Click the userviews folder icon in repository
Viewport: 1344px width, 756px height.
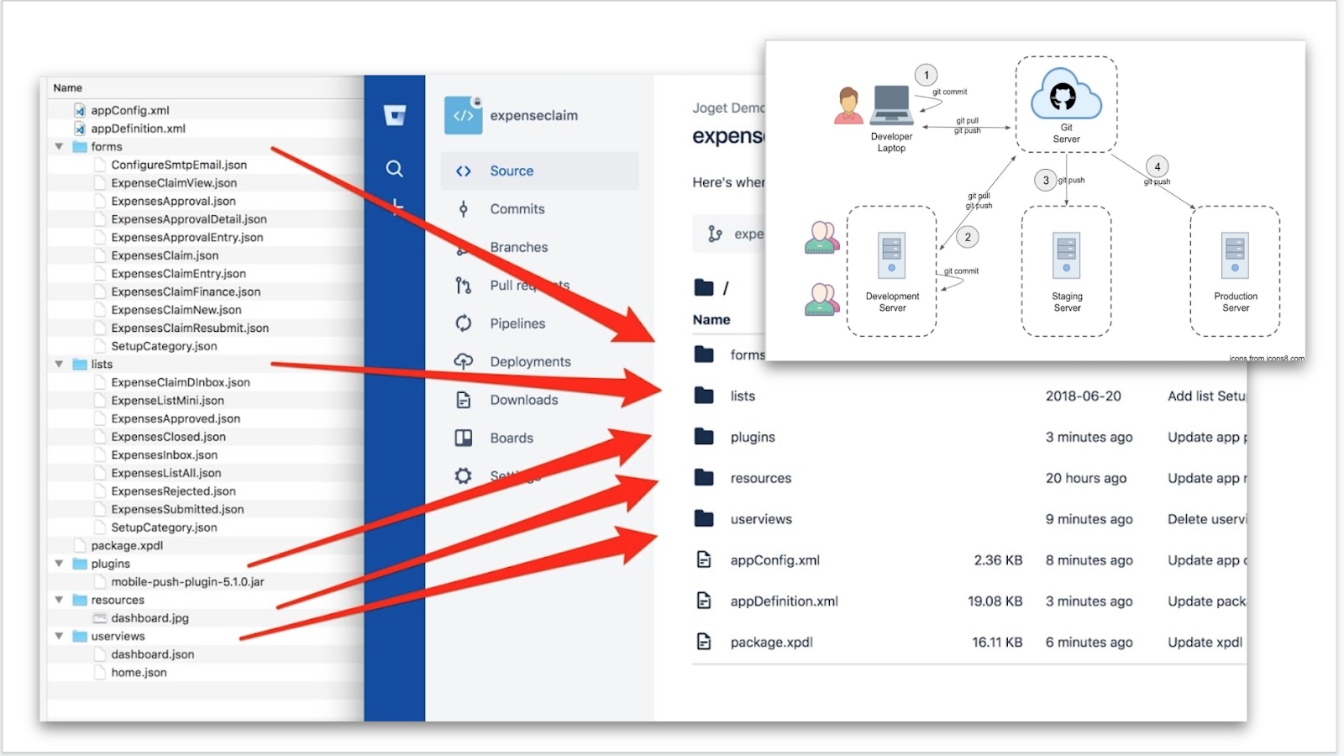(x=704, y=519)
